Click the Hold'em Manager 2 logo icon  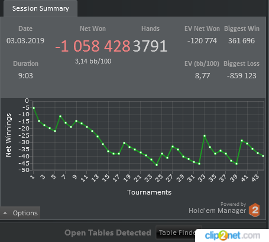tap(255, 210)
